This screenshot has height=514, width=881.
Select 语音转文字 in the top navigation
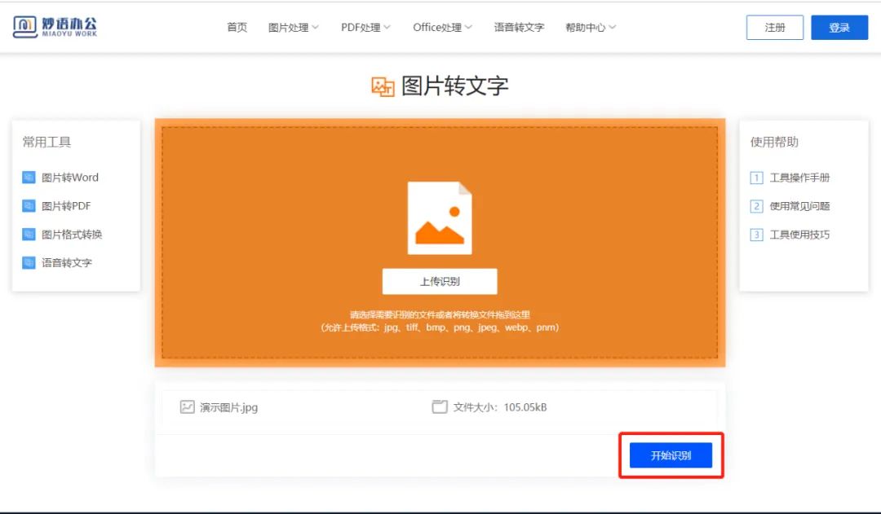pos(518,26)
